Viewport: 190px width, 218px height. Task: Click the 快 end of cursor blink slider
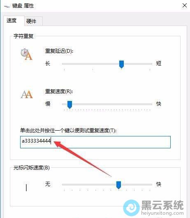pos(159,184)
